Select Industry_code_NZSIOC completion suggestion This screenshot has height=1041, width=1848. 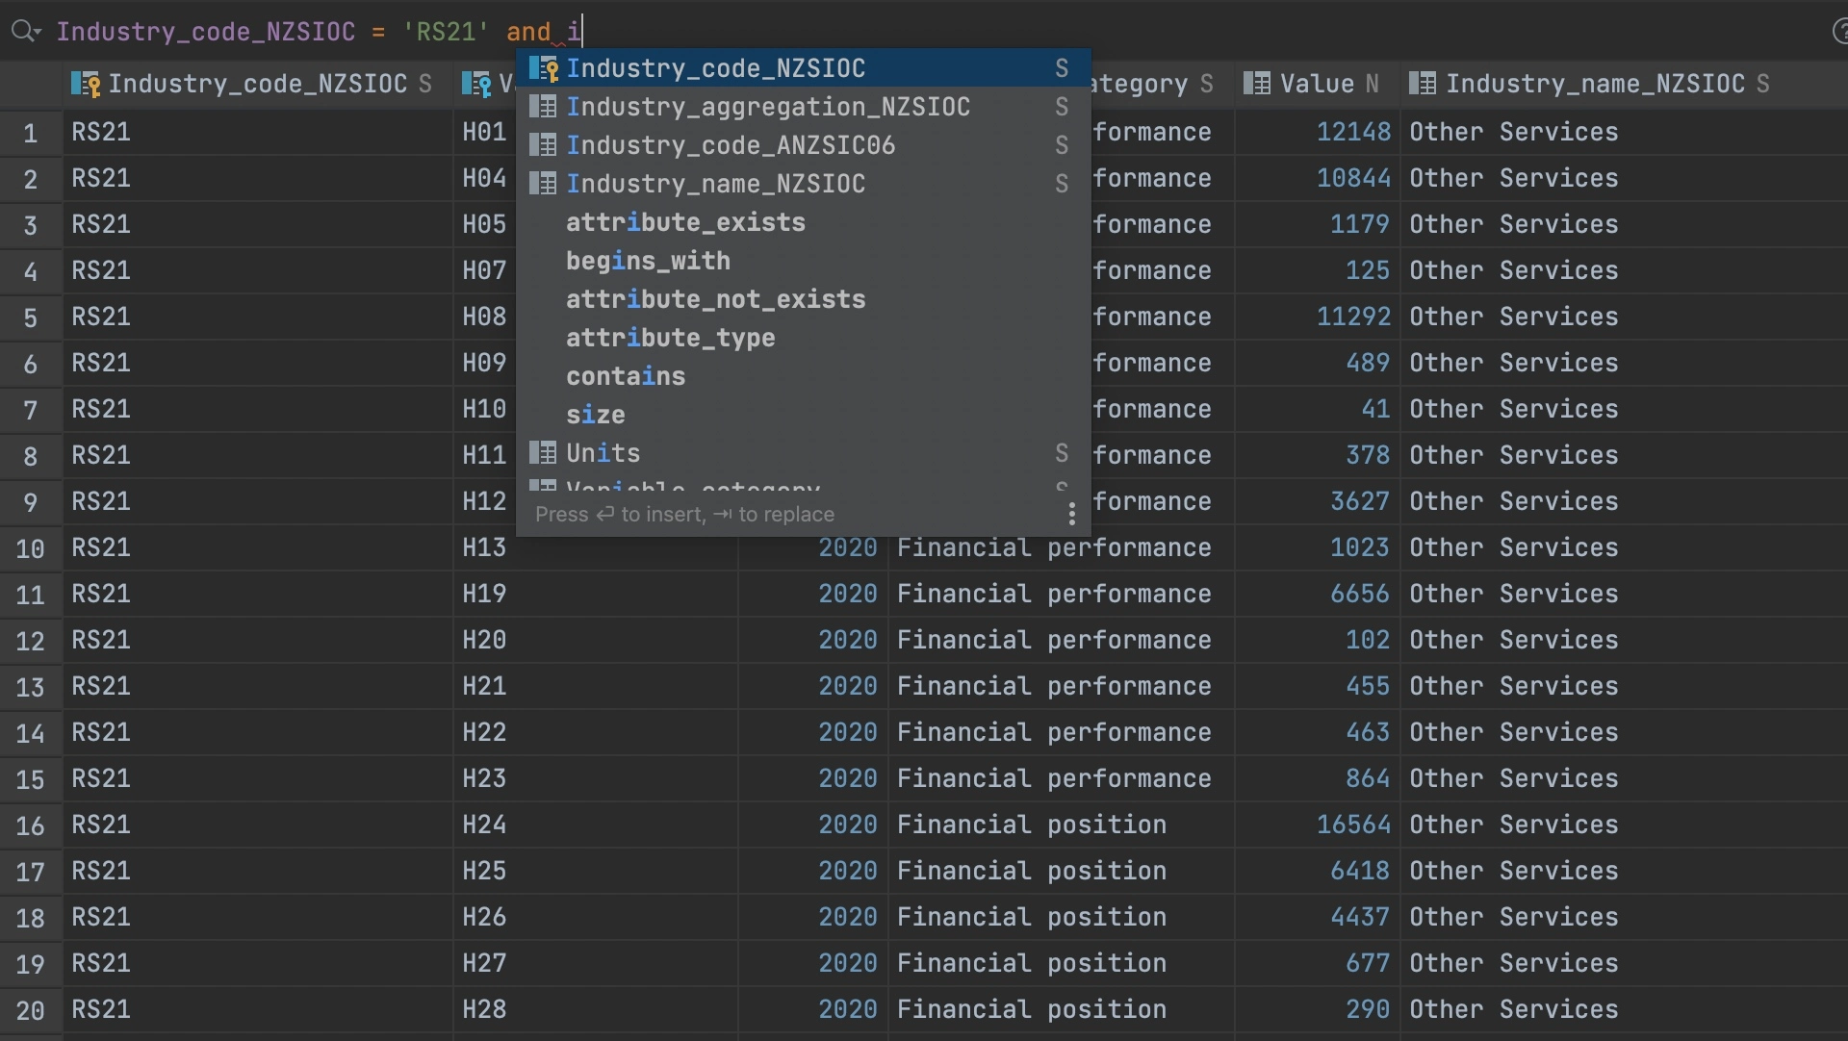(804, 68)
